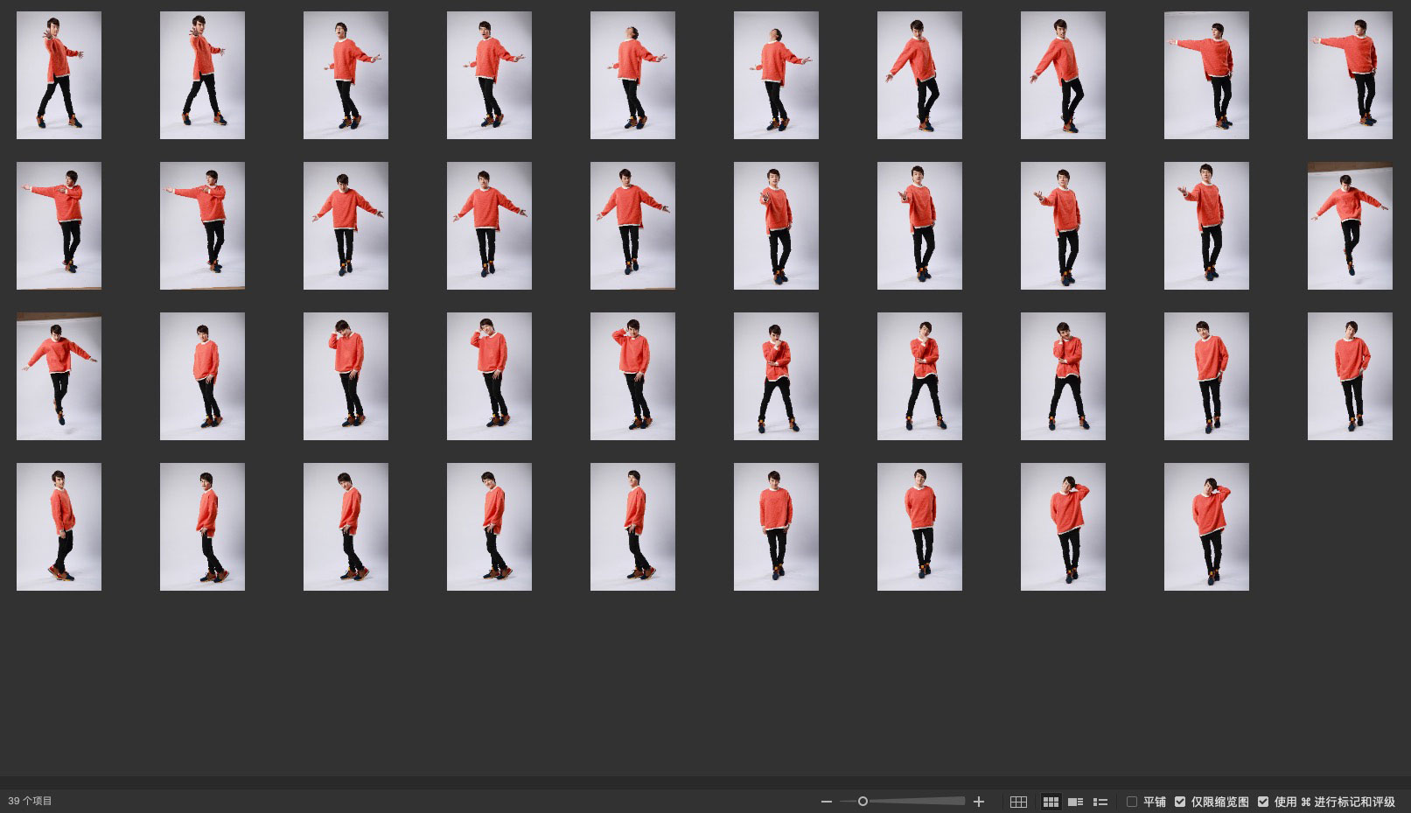Screen dimensions: 1411x813
Task: Click the lock thumbnail grid icon
Action: click(1018, 802)
